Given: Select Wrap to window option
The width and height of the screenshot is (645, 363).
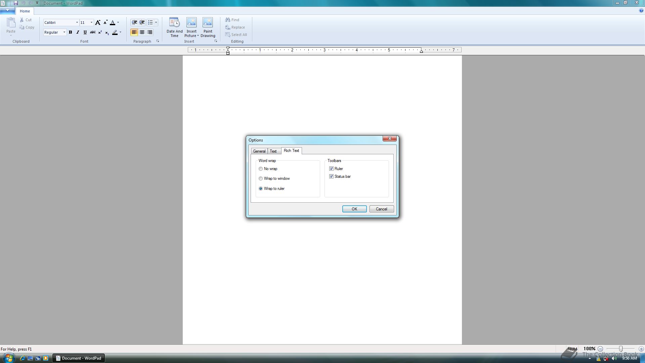Looking at the screenshot, I should (x=261, y=178).
